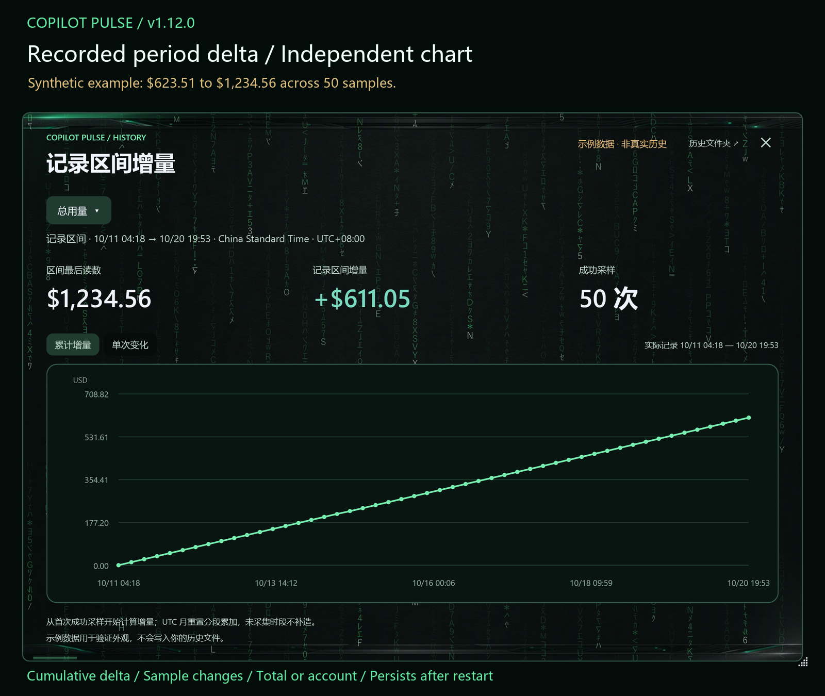Click the 实际记录 10/11 04:18 — 10/20 19:53 label
The width and height of the screenshot is (825, 696).
(712, 345)
